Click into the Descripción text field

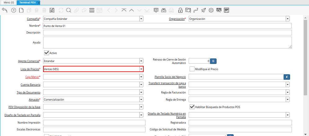click(x=167, y=33)
